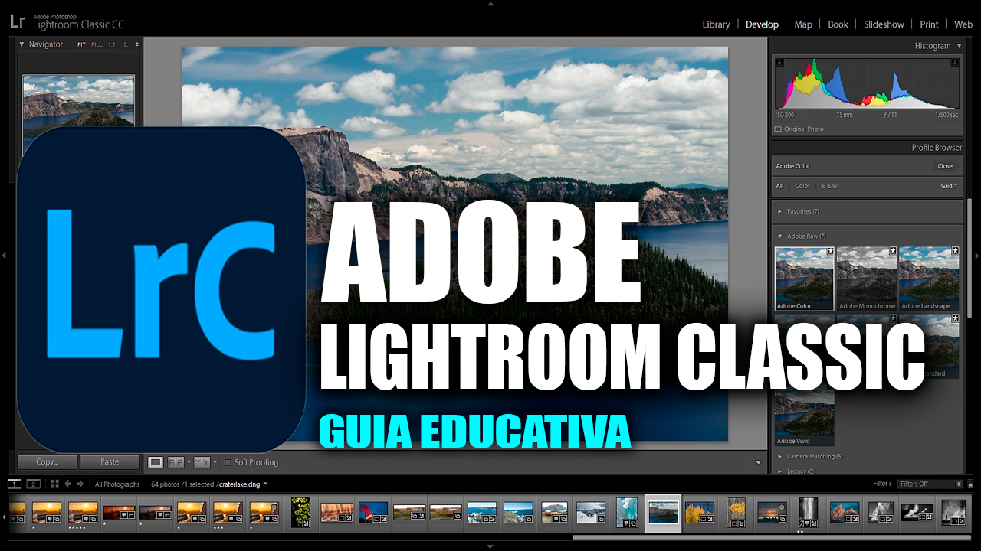
Task: Switch to the Library module
Action: 716,24
